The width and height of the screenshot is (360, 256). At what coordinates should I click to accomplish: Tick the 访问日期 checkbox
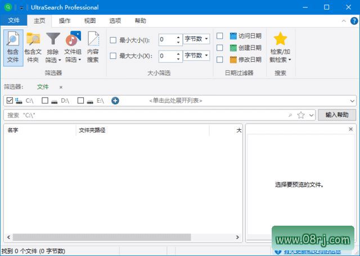220,36
